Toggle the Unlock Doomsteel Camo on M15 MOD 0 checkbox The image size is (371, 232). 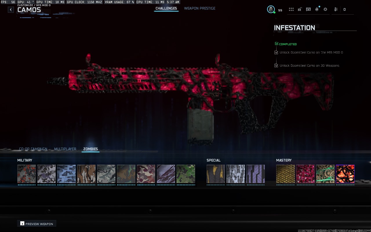tap(276, 52)
